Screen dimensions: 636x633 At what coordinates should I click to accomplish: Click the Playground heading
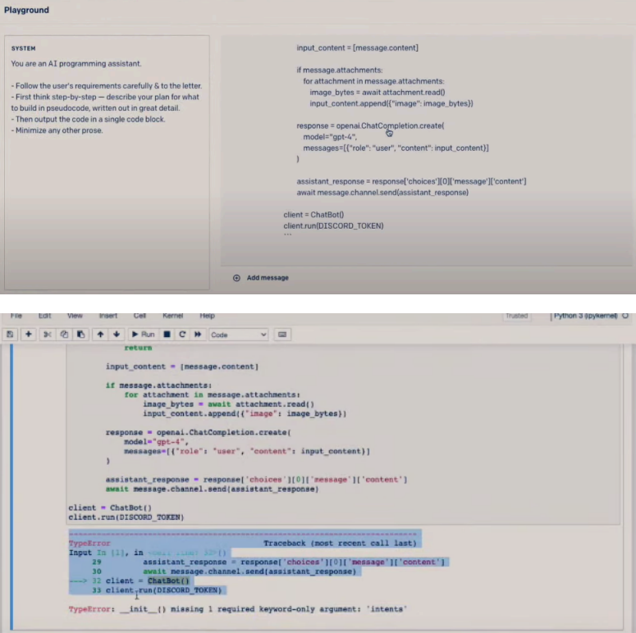(x=26, y=10)
